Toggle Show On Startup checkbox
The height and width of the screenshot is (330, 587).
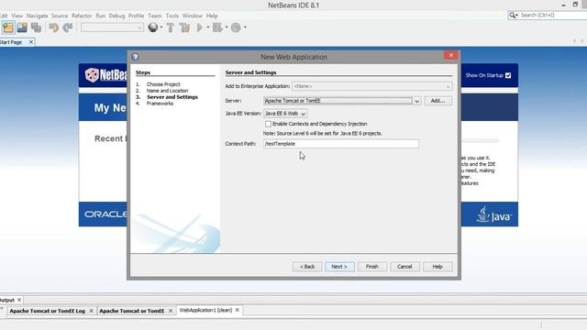[x=508, y=75]
